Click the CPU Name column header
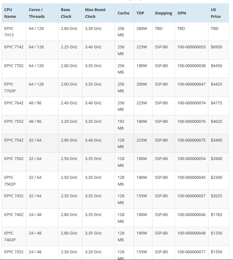The height and width of the screenshot is (260, 233). click(x=14, y=13)
